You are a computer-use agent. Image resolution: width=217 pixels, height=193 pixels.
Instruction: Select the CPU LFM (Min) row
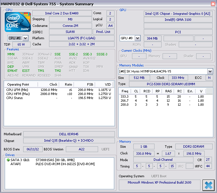(x=59, y=90)
